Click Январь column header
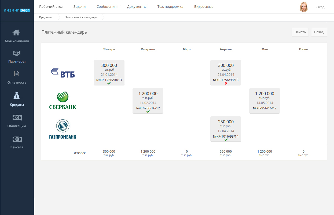Screen dimensions: 334x215 pos(109,49)
